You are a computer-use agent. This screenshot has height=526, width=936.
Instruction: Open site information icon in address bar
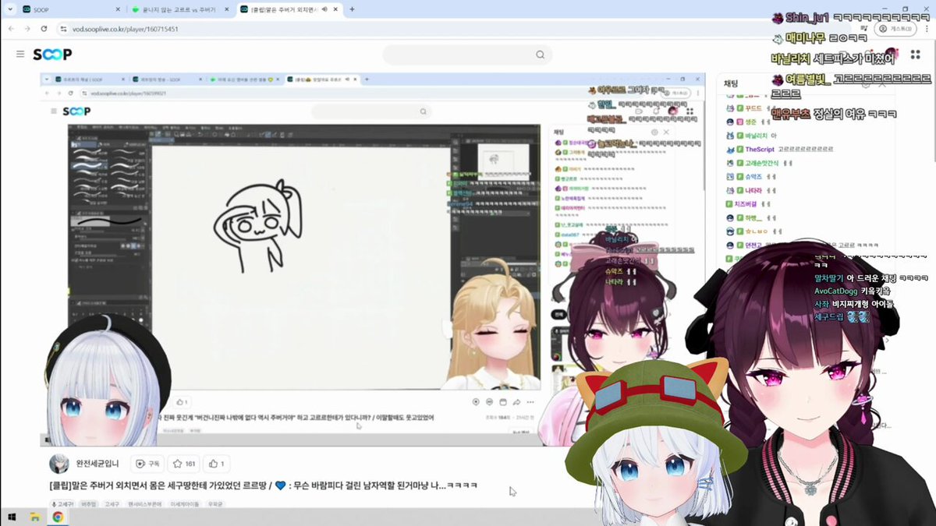[x=65, y=29]
